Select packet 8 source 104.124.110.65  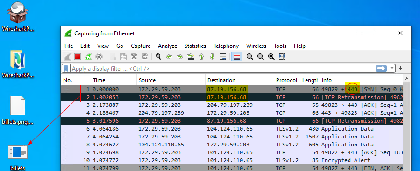161,145
